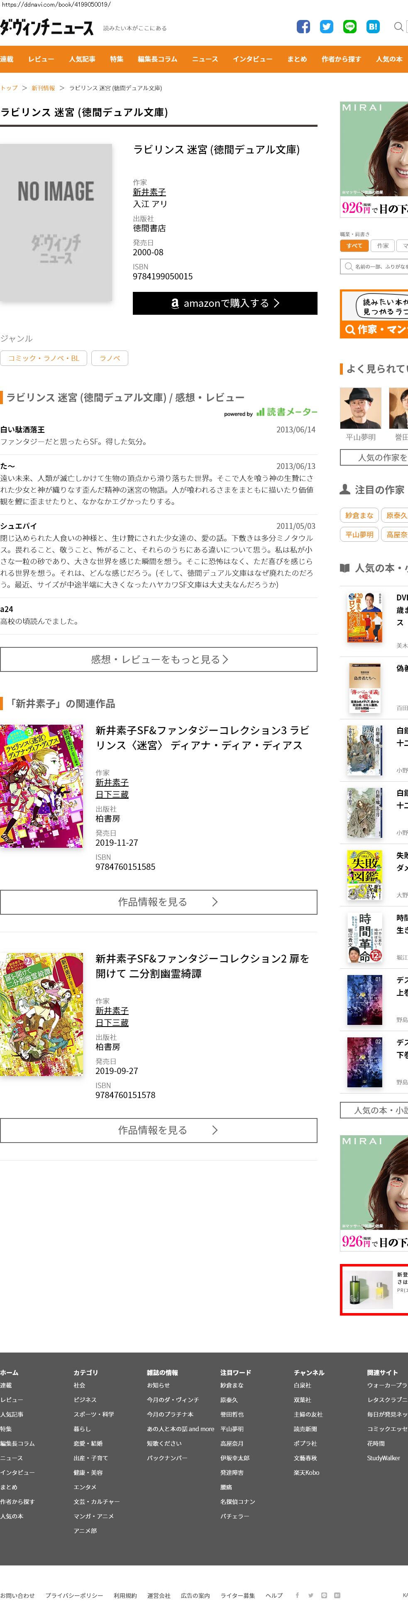Viewport: 408px width, 1612px height.
Task: Expand 感想・レビューをもっと見る reviews
Action: [x=159, y=659]
